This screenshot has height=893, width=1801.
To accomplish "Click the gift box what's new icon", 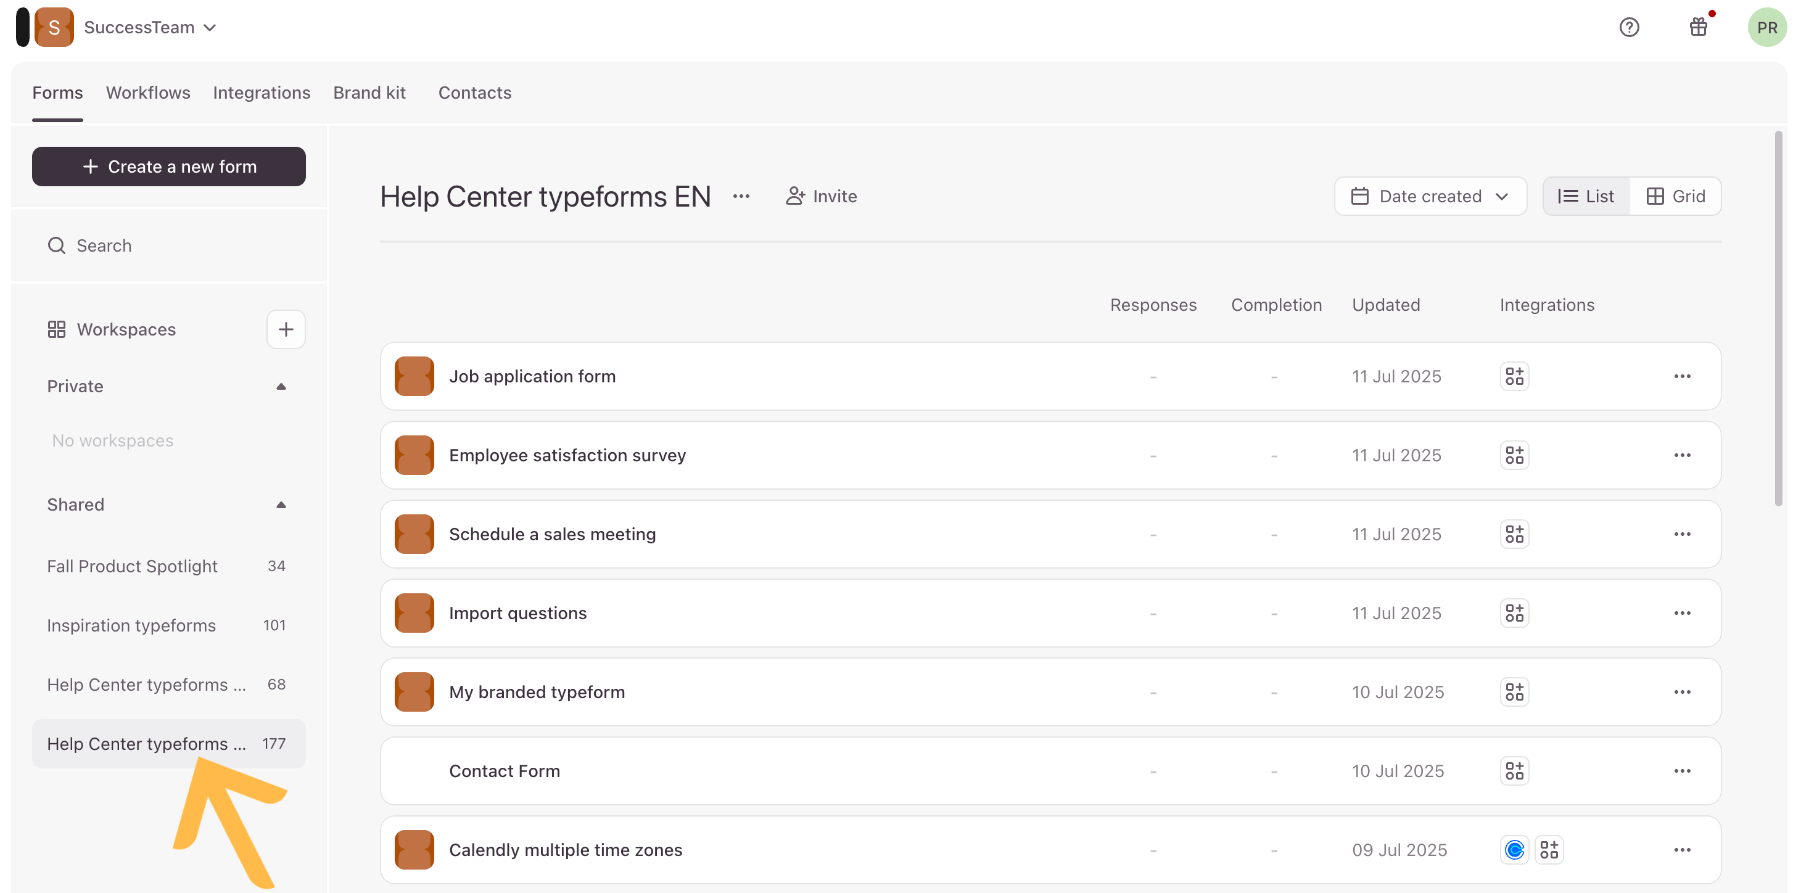I will (1698, 27).
